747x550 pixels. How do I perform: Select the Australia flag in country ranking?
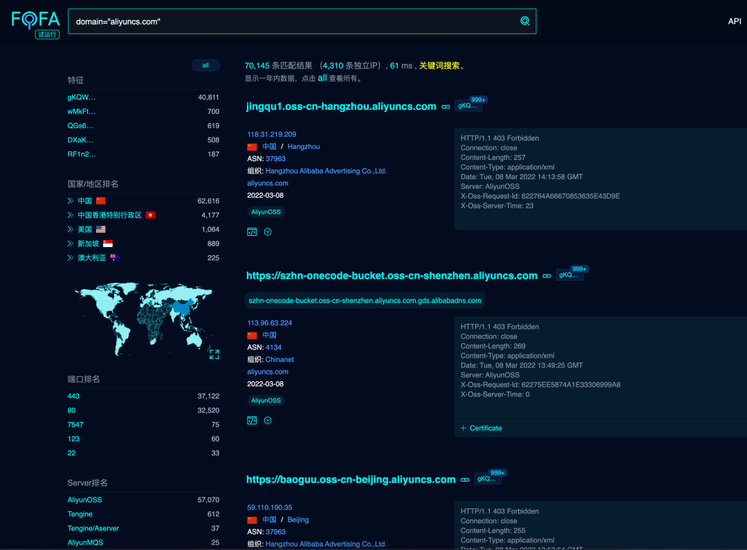(115, 258)
